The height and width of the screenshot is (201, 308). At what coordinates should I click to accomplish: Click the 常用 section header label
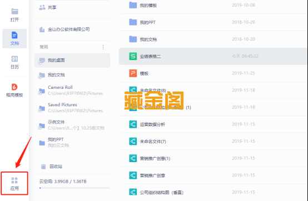click(43, 47)
